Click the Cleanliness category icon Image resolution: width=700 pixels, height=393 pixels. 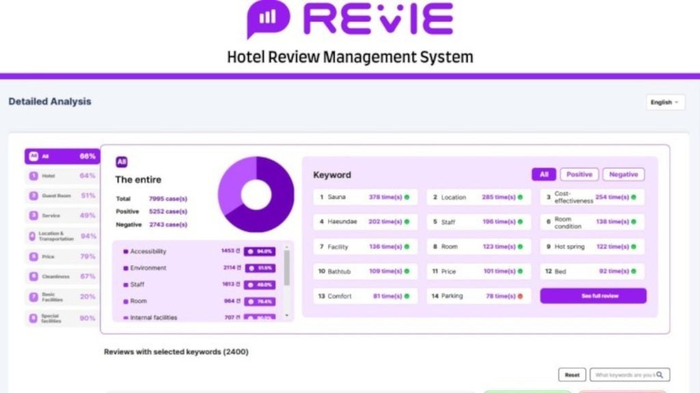coord(33,277)
